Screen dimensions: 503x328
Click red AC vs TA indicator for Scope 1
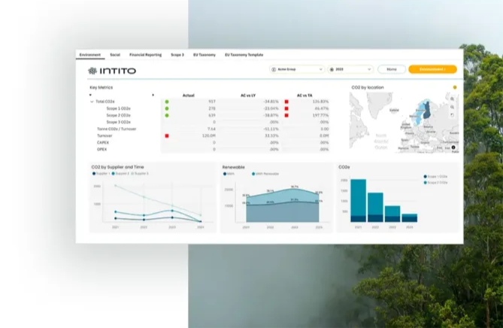tap(286, 108)
